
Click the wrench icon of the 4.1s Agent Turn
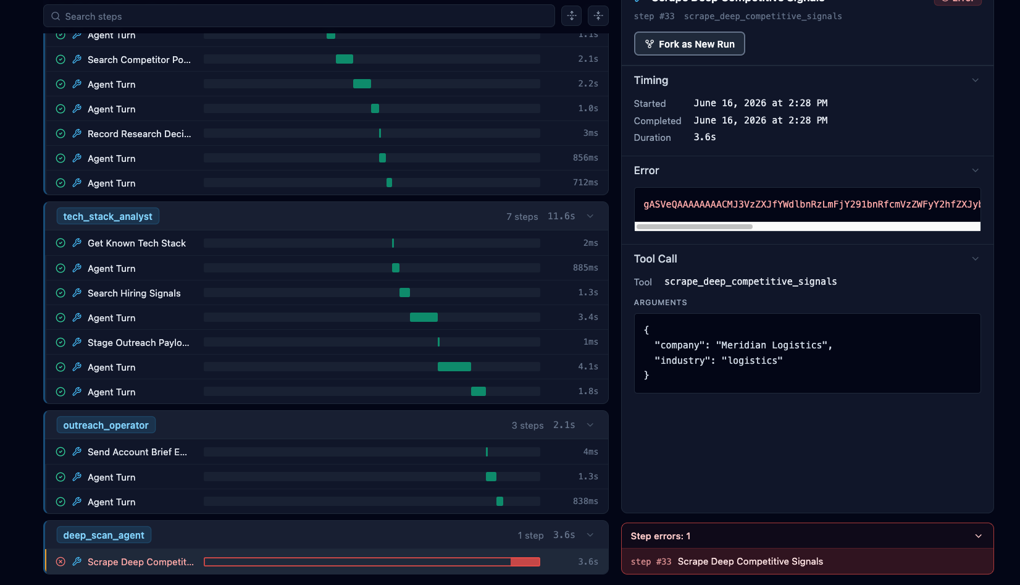coord(77,367)
